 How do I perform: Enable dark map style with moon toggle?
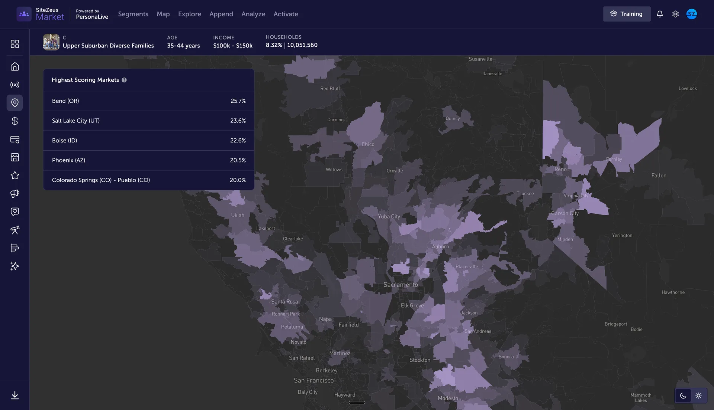click(683, 396)
